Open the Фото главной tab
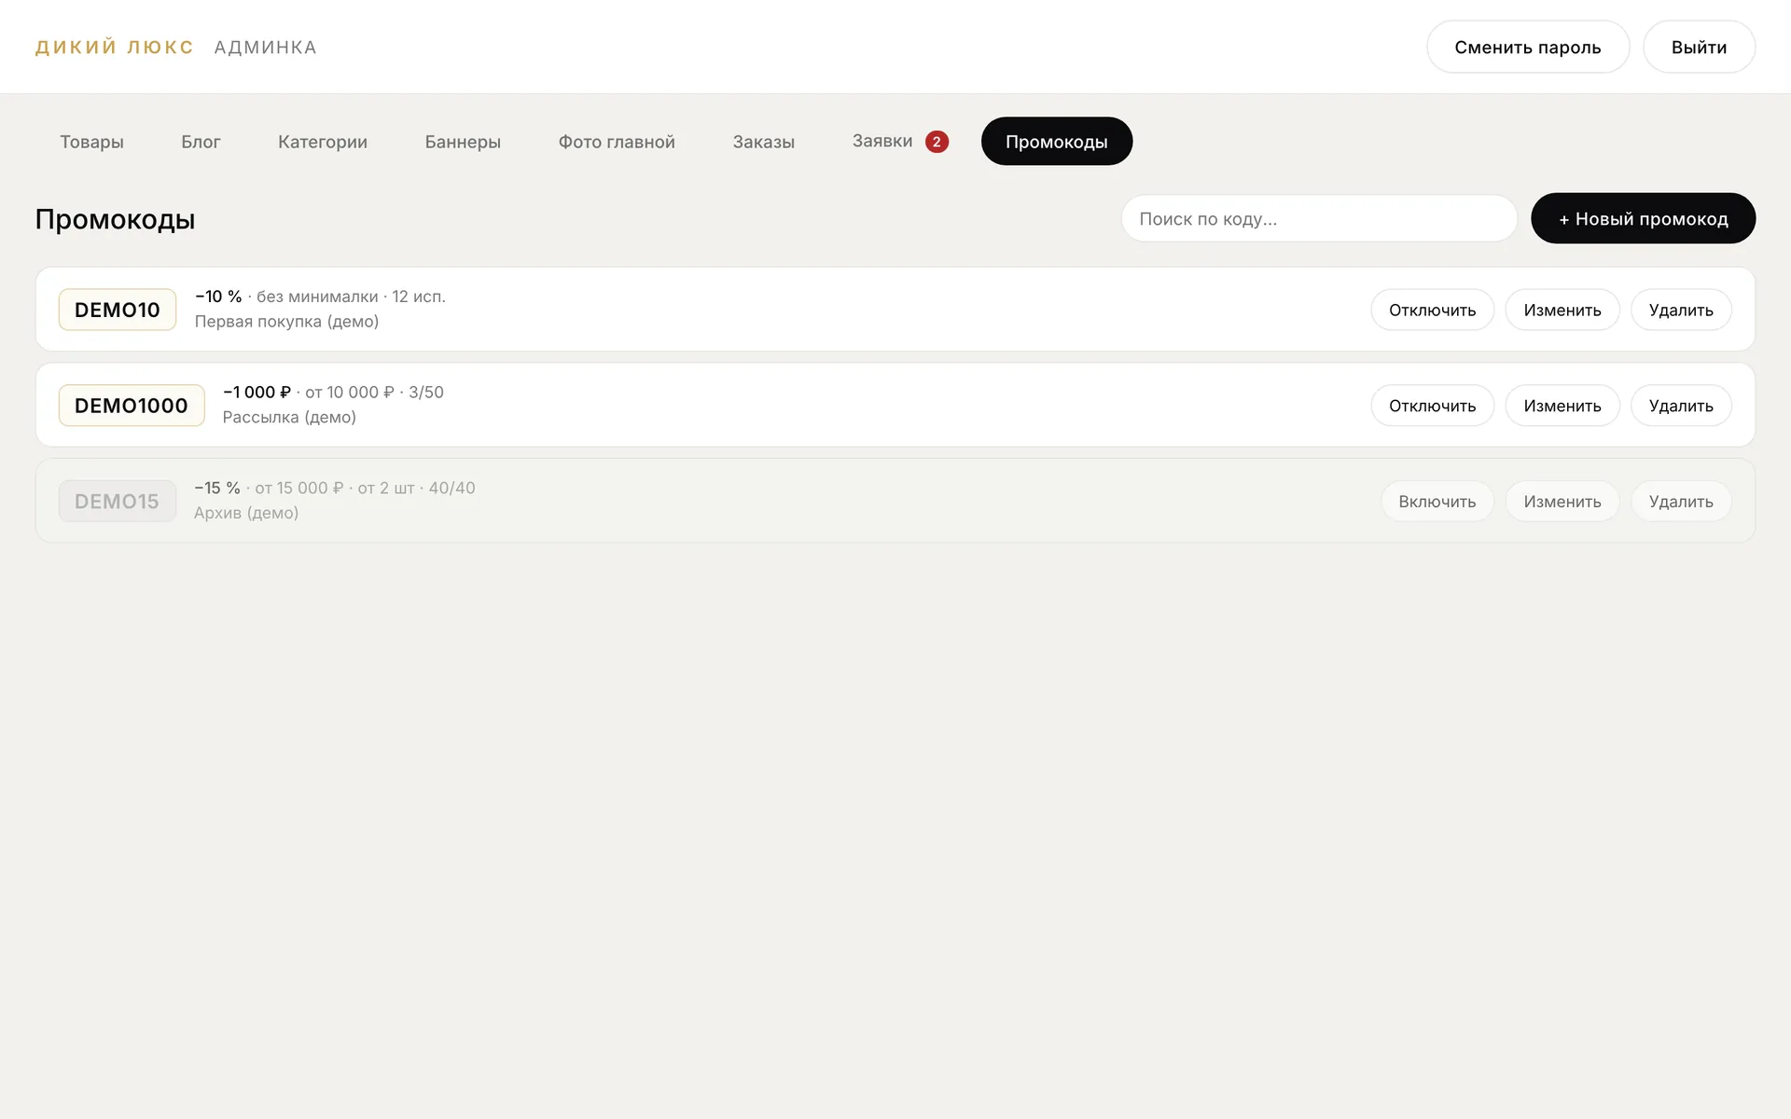The image size is (1791, 1119). point(617,142)
